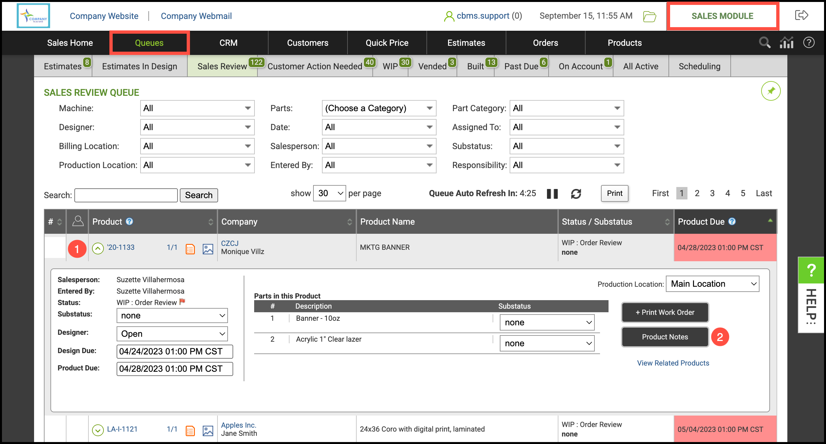Open the Production Location Main Location dropdown
This screenshot has height=444, width=826.
point(712,284)
